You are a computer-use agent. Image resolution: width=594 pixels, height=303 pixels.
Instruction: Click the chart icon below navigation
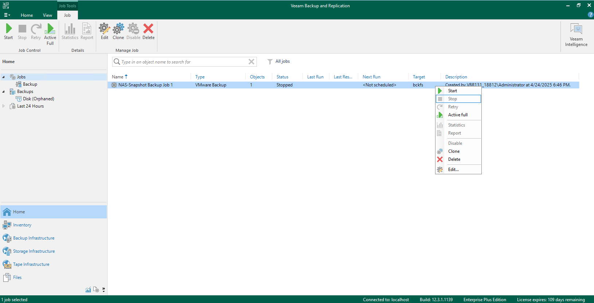click(x=88, y=290)
